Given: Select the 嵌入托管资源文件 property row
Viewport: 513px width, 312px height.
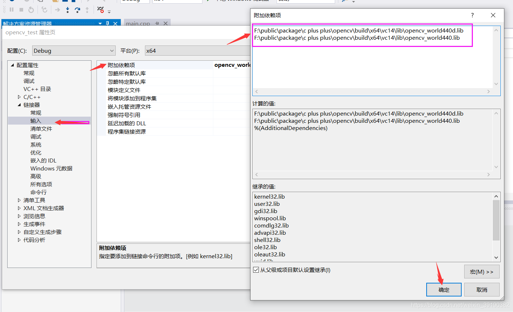Looking at the screenshot, I should tap(174, 107).
